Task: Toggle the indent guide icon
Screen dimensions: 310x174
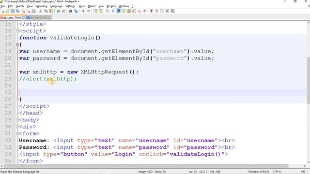Action: (x=118, y=11)
